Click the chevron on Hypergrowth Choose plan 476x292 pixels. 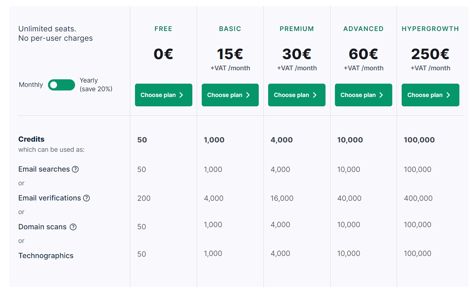click(x=448, y=95)
